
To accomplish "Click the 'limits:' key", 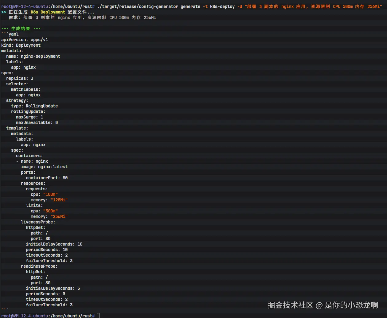I will [34, 205].
